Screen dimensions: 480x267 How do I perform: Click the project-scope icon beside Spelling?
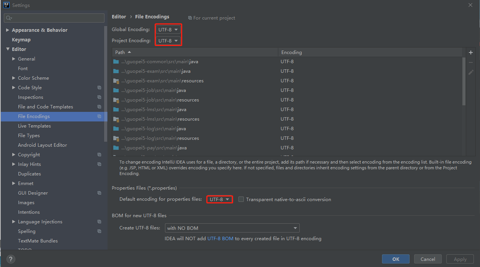coord(99,231)
